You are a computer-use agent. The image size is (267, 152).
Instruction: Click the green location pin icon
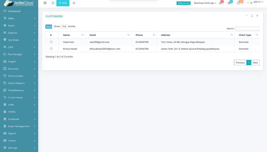tap(53, 3)
